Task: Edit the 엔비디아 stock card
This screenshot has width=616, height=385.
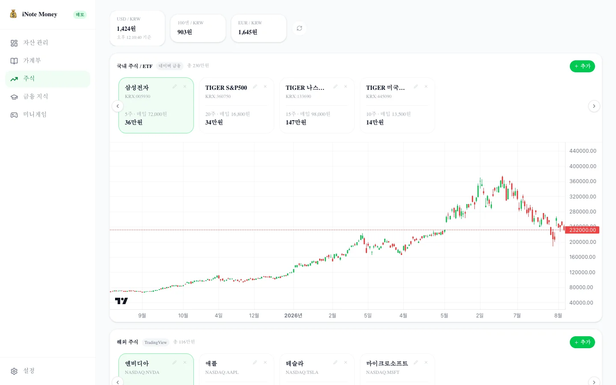Action: pyautogui.click(x=175, y=362)
